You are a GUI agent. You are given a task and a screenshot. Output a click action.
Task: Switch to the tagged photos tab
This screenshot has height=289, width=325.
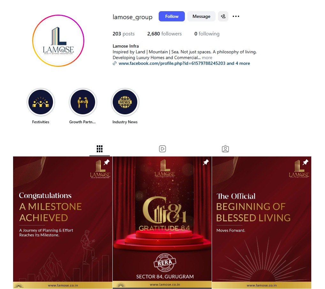pyautogui.click(x=225, y=148)
